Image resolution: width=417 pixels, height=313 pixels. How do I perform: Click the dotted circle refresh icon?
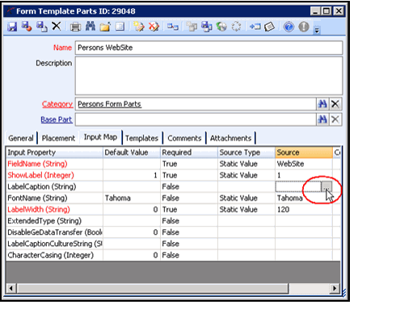(236, 27)
